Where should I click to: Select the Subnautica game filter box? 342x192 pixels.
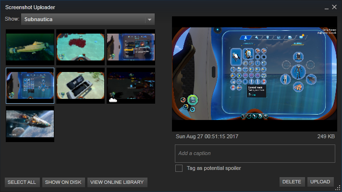pos(88,19)
